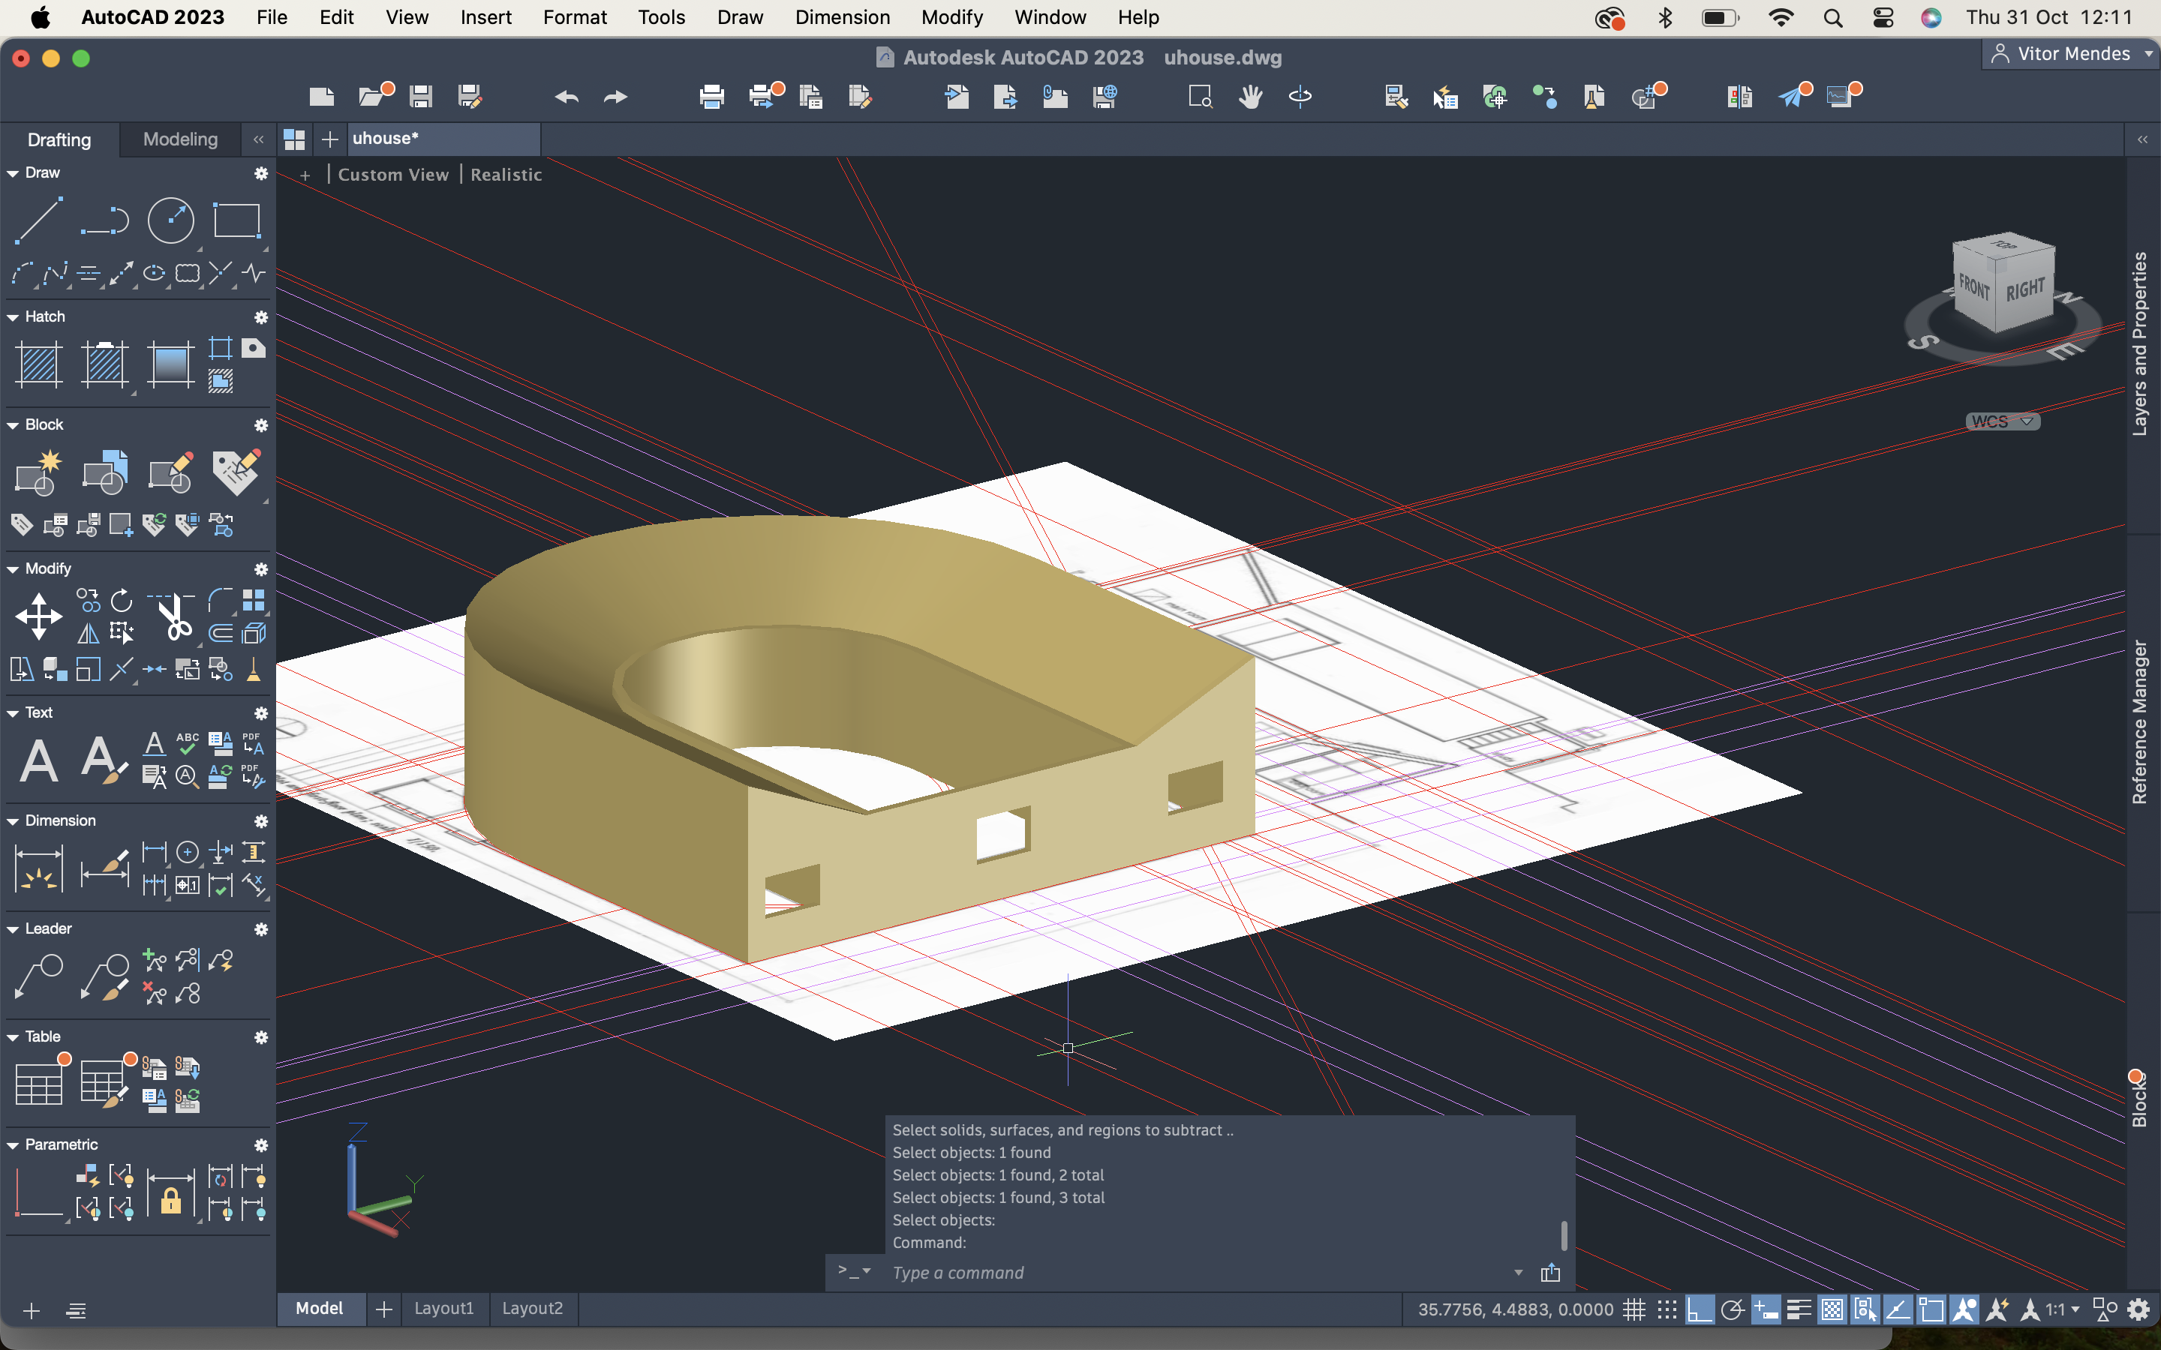Open the Layers and Properties side panel
Image resolution: width=2161 pixels, height=1350 pixels.
pyautogui.click(x=2139, y=343)
